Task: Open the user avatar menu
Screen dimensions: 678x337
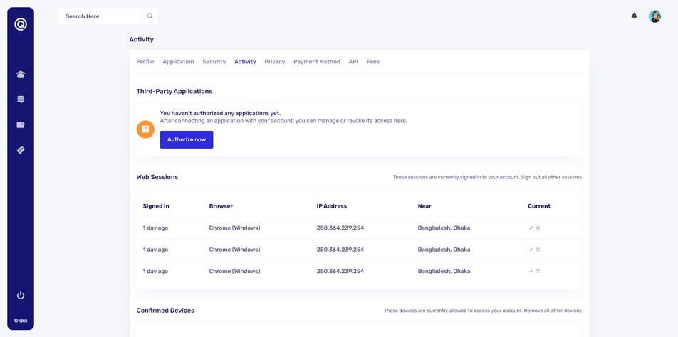Action: tap(654, 16)
